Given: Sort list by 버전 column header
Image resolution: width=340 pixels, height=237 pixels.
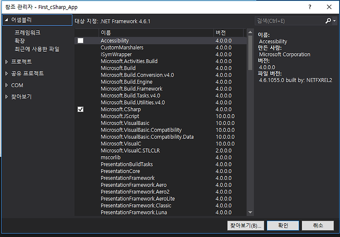Looking at the screenshot, I should pyautogui.click(x=229, y=33).
